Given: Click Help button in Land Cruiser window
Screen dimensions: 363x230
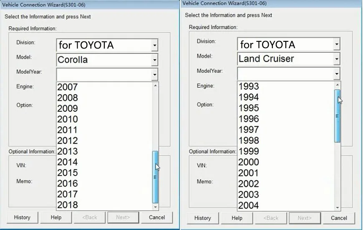Looking at the screenshot, I should [x=237, y=218].
